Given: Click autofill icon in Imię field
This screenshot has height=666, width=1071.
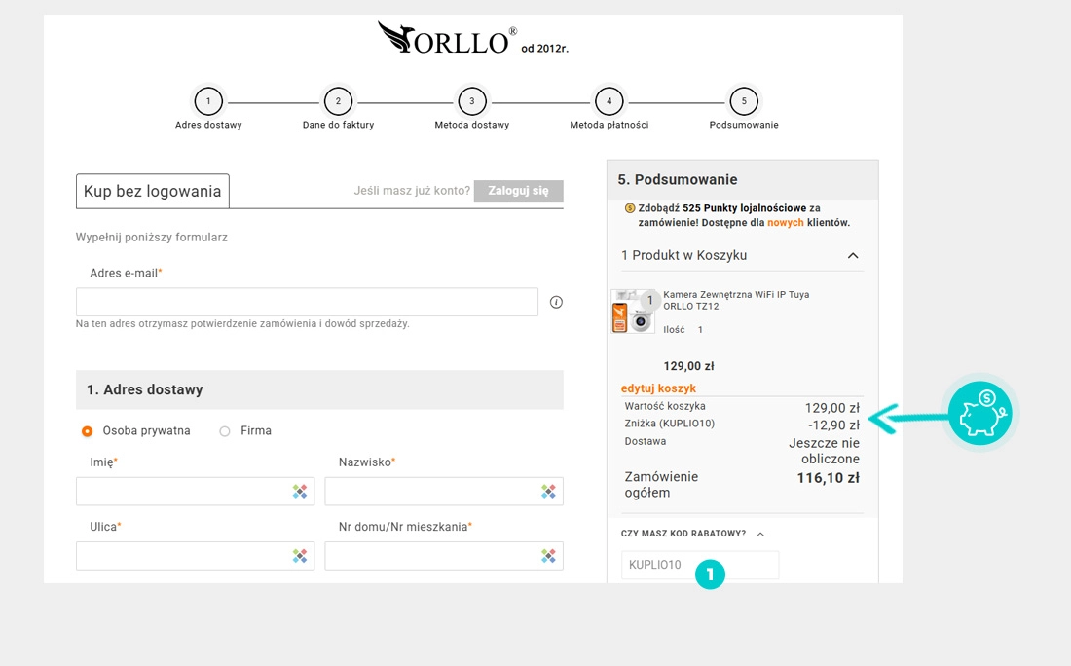Looking at the screenshot, I should 300,492.
